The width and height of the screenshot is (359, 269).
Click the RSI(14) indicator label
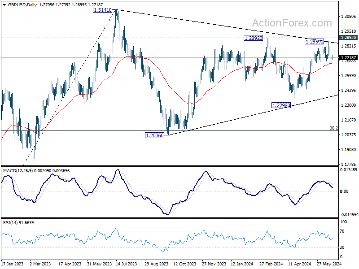pos(10,222)
